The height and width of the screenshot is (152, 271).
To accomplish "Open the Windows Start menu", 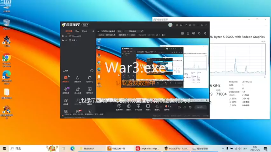I will (x=4, y=149).
